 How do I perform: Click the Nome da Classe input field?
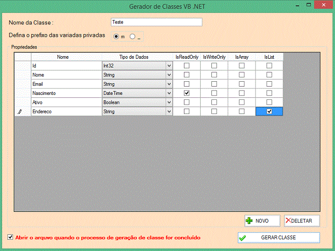(x=156, y=22)
